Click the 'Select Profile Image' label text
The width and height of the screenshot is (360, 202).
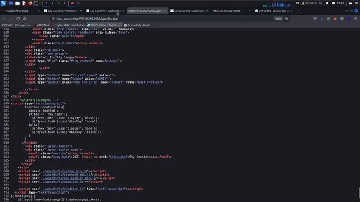(56, 57)
